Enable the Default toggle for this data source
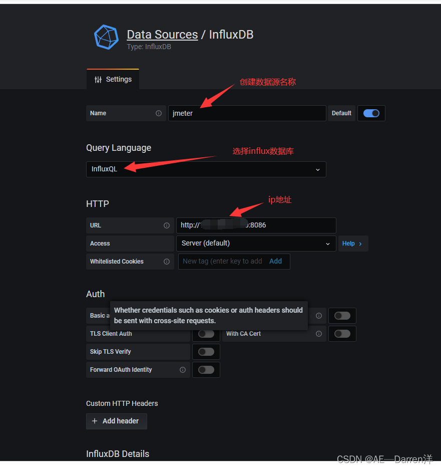Viewport: 441px width, 469px height. point(371,113)
